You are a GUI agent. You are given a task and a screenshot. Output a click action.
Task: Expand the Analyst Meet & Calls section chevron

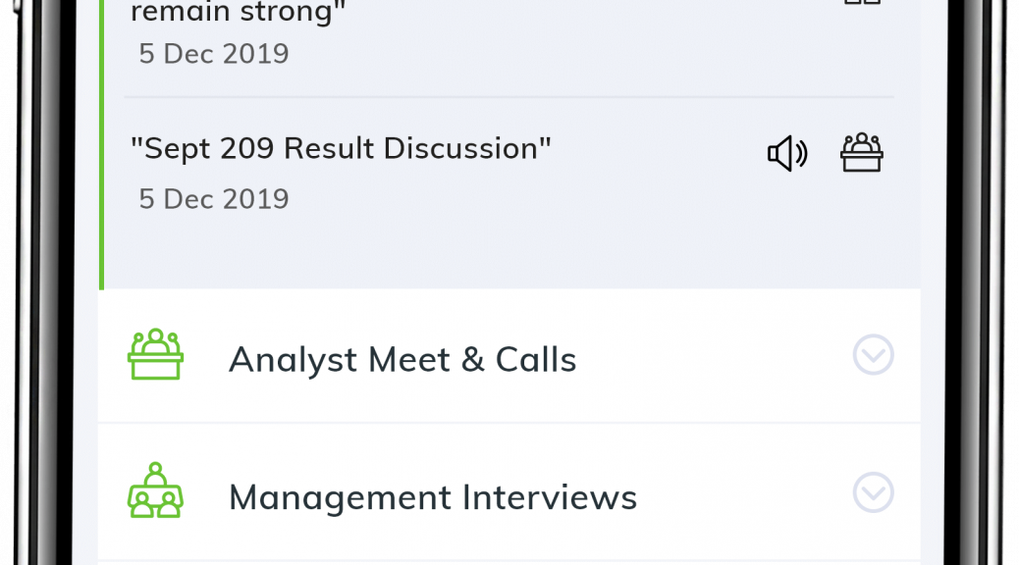pos(874,354)
